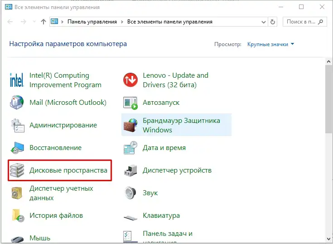
Task: Maximize the Control Panel window
Action: (x=301, y=7)
